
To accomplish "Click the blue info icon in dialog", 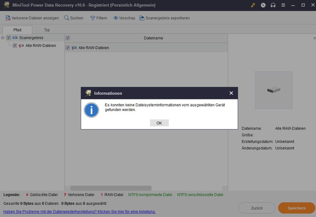I will point(91,110).
